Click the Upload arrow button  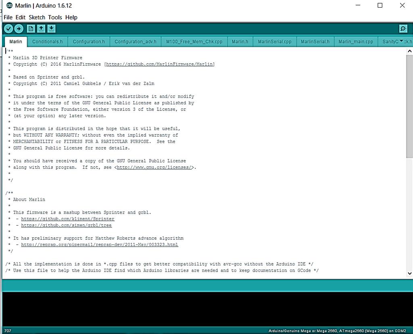[19, 29]
